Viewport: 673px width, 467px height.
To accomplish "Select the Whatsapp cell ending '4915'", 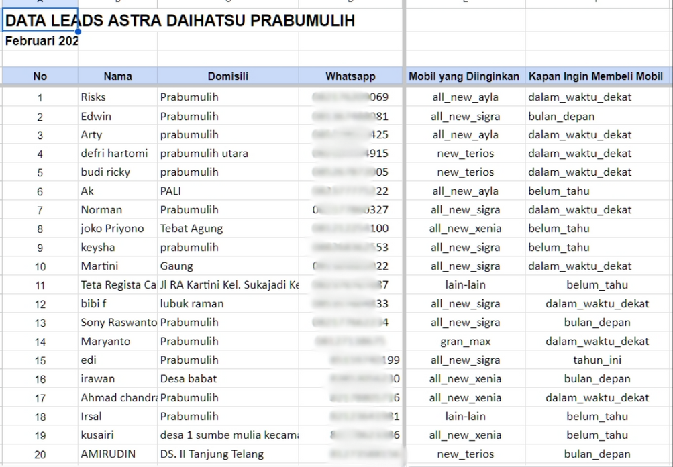I will coord(350,153).
